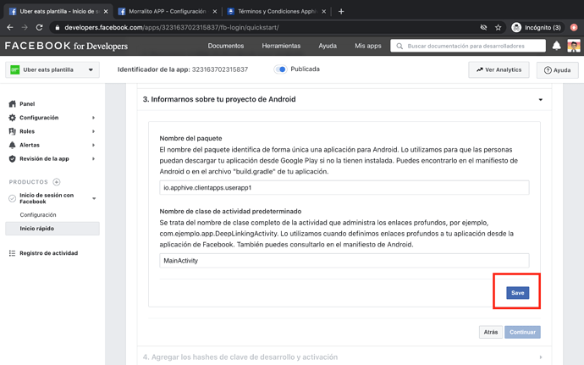Image resolution: width=584 pixels, height=365 pixels.
Task: Open the Documentos menu
Action: point(226,46)
